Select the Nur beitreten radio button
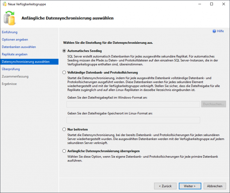The height and width of the screenshot is (193, 230). tap(64, 129)
